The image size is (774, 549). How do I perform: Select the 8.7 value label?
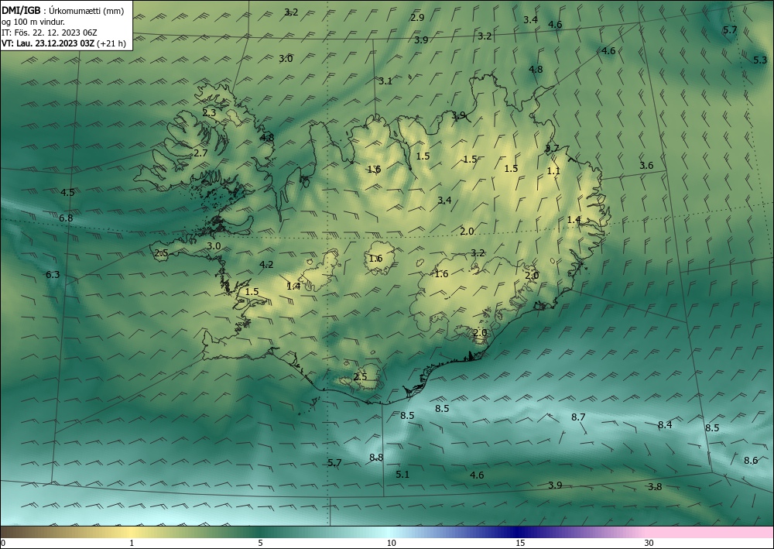point(578,417)
